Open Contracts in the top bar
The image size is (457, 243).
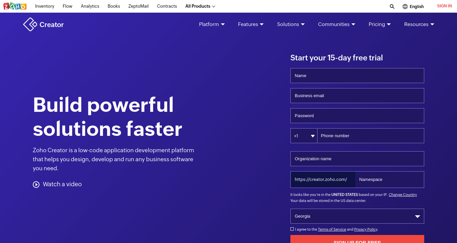point(167,6)
